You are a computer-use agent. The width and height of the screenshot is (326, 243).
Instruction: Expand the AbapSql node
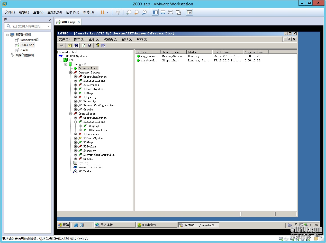click(80, 126)
